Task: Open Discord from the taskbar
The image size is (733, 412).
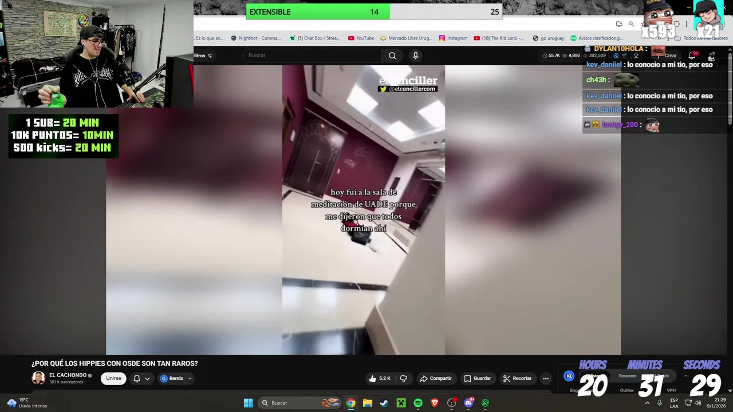Action: point(468,403)
